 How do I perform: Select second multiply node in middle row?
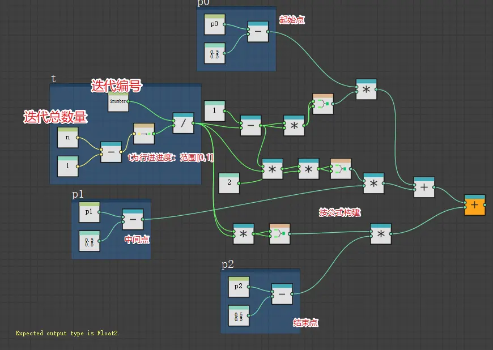pyautogui.click(x=308, y=169)
